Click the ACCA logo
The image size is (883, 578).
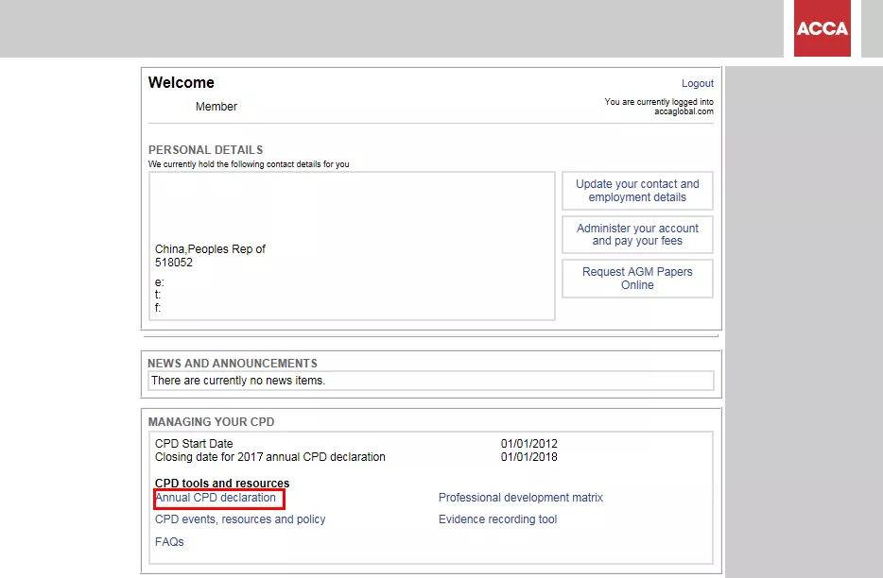pyautogui.click(x=822, y=28)
